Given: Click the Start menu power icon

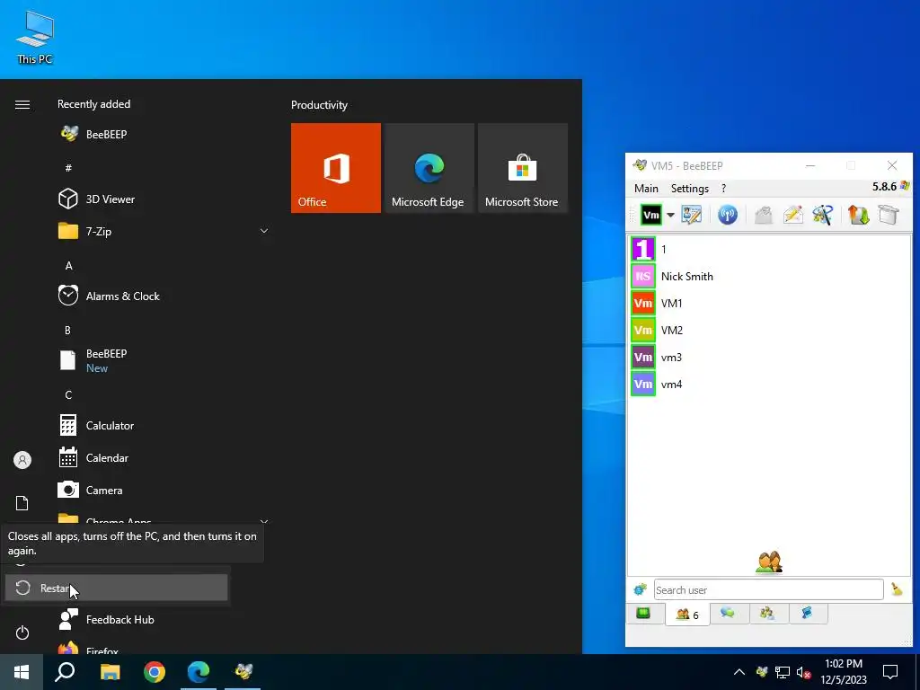Looking at the screenshot, I should [22, 632].
